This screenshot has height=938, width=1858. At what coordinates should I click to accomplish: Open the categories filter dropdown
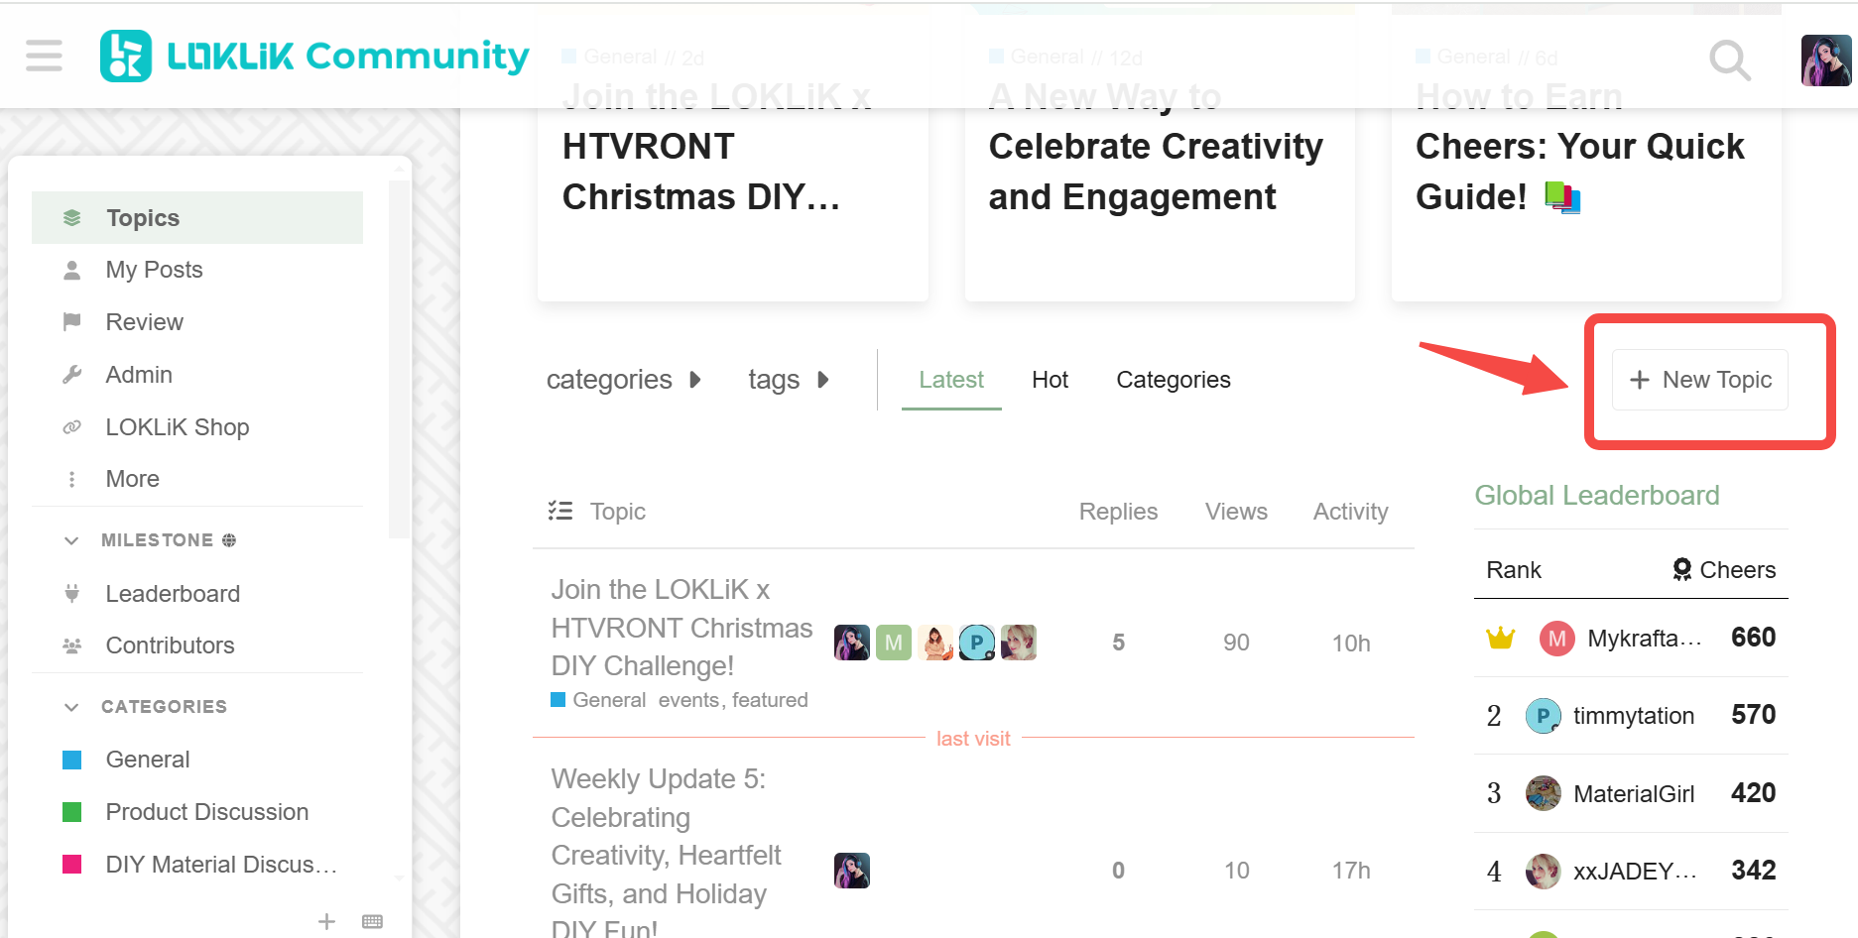tap(624, 380)
